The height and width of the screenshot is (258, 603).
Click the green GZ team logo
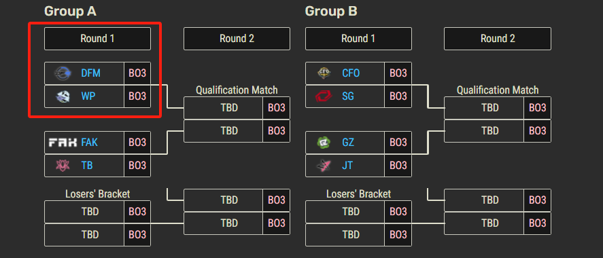(324, 143)
